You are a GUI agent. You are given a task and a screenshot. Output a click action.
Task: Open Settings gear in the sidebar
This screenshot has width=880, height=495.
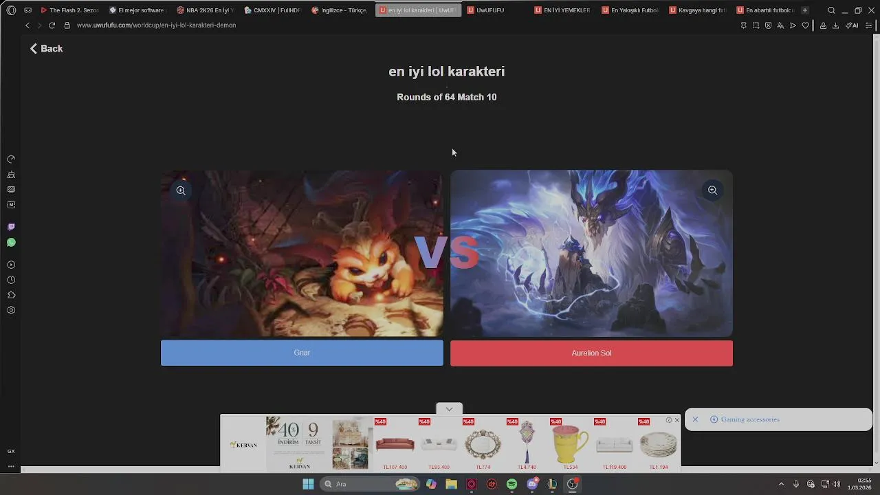point(11,310)
